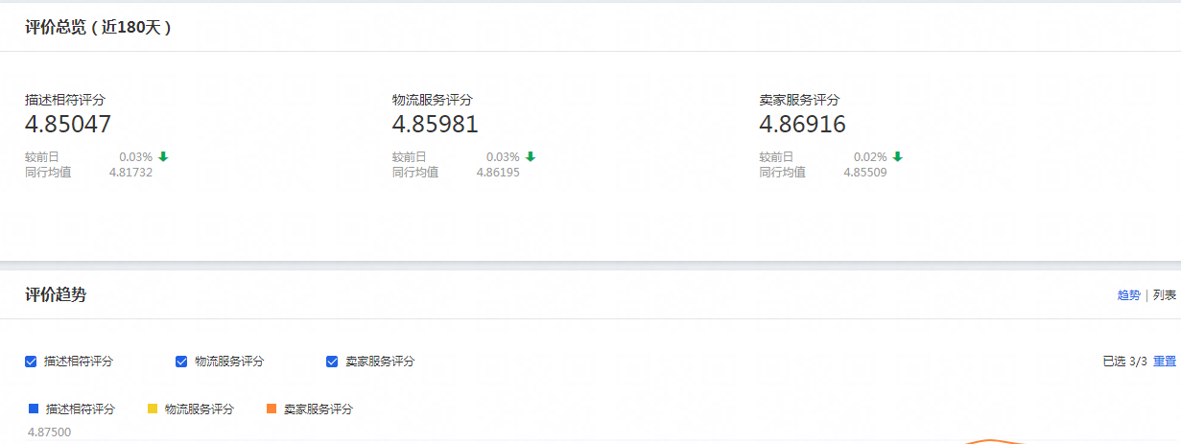Screen dimensions: 1181x444
Task: Uncheck the 描述相符评分 checkbox
Action: pyautogui.click(x=32, y=362)
